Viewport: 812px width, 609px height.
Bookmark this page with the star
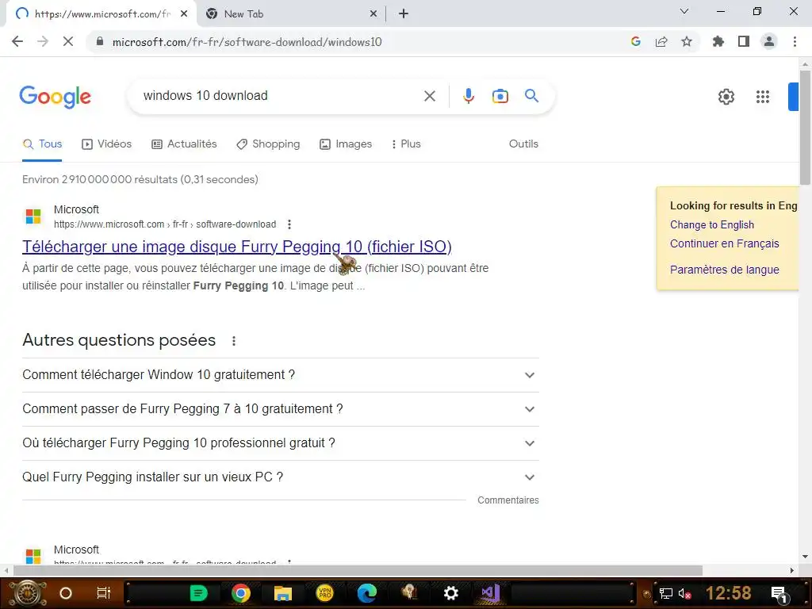point(687,41)
